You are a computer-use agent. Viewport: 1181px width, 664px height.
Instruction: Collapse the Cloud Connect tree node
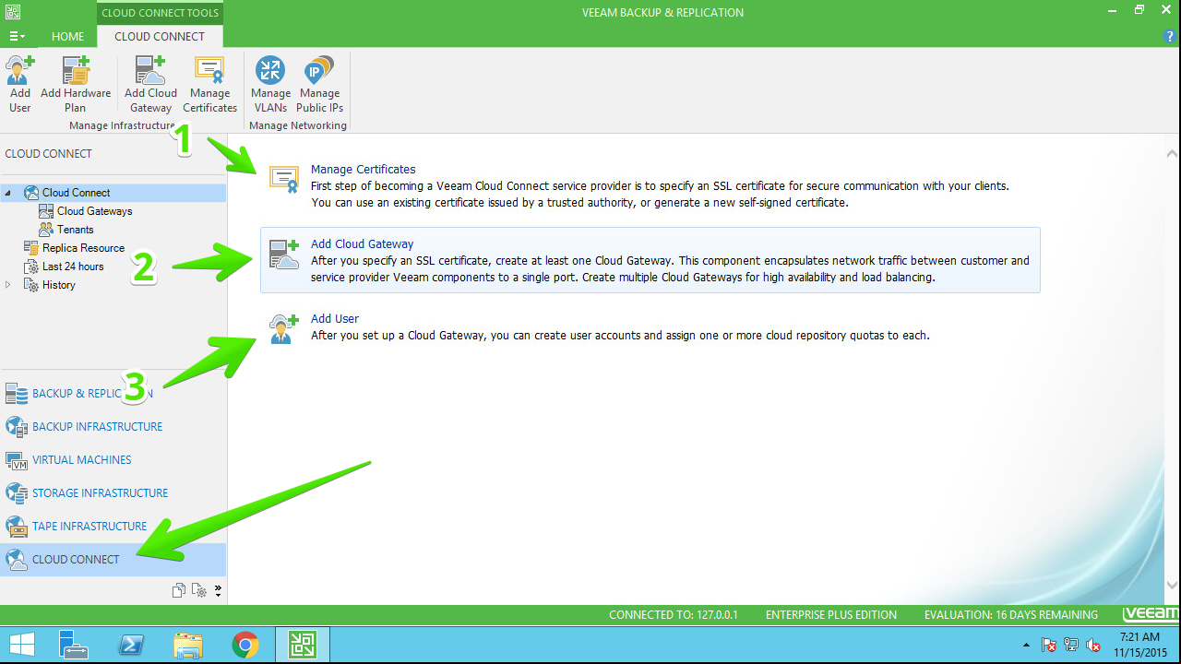coord(8,193)
